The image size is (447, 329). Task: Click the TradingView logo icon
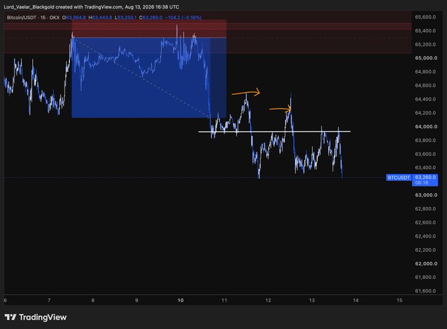11,317
